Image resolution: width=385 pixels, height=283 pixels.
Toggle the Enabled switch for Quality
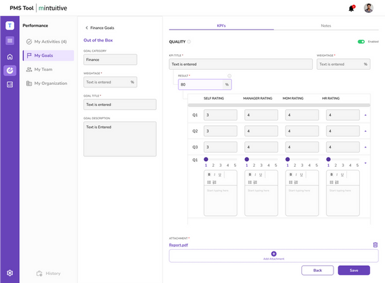pos(361,42)
